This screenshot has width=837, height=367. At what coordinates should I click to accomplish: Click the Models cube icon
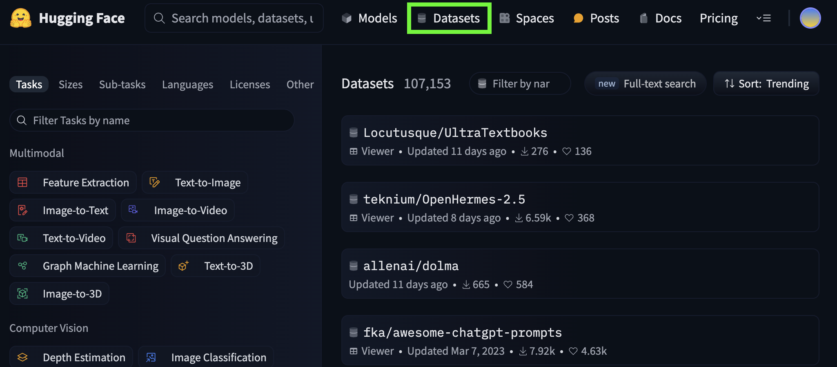point(347,18)
